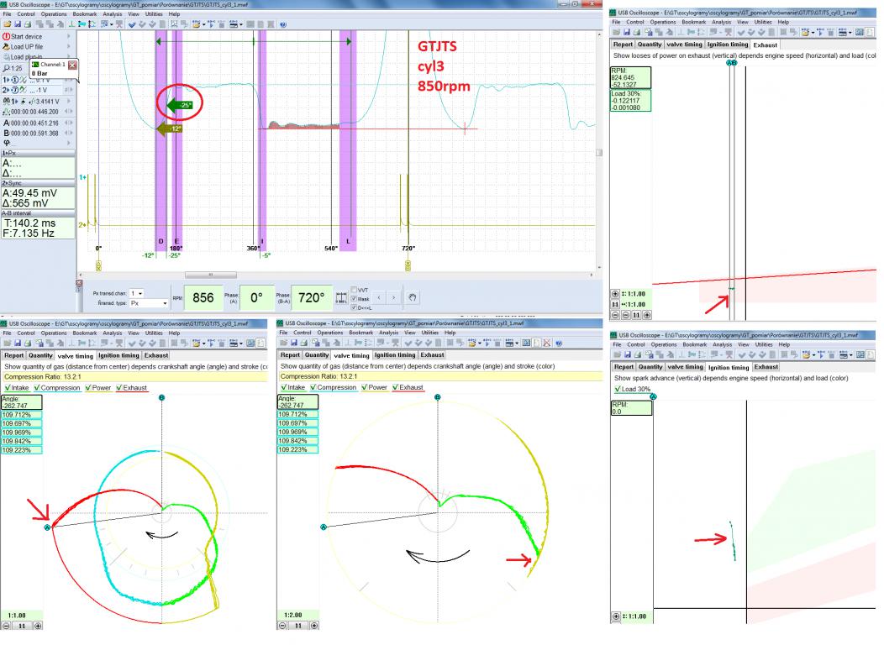The image size is (884, 645).
Task: Open transducer type Px dropdown
Action: click(x=165, y=303)
